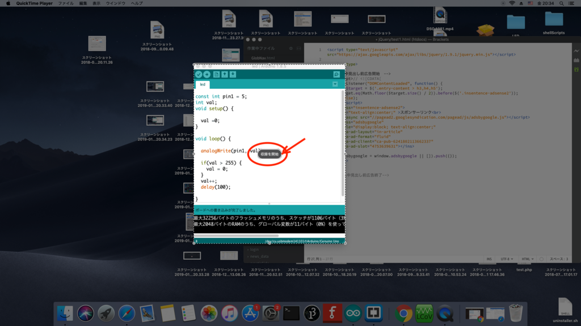Open the UTF-8 encoding dropdown in Brackets
Viewport: 581px width, 326px height.
(x=507, y=259)
